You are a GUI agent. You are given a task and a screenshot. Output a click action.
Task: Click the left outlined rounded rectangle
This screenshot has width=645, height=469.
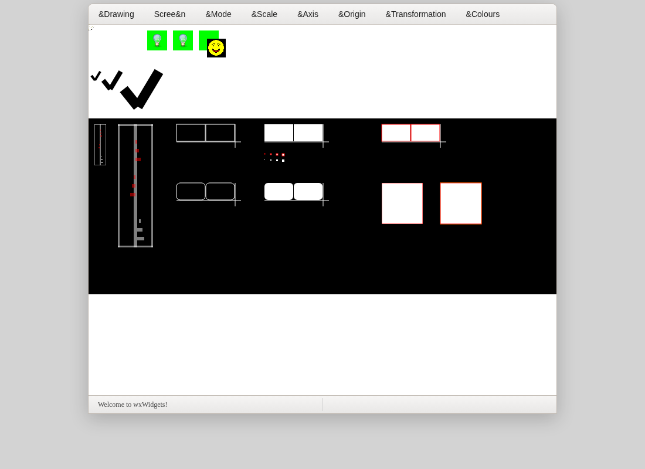pos(191,191)
